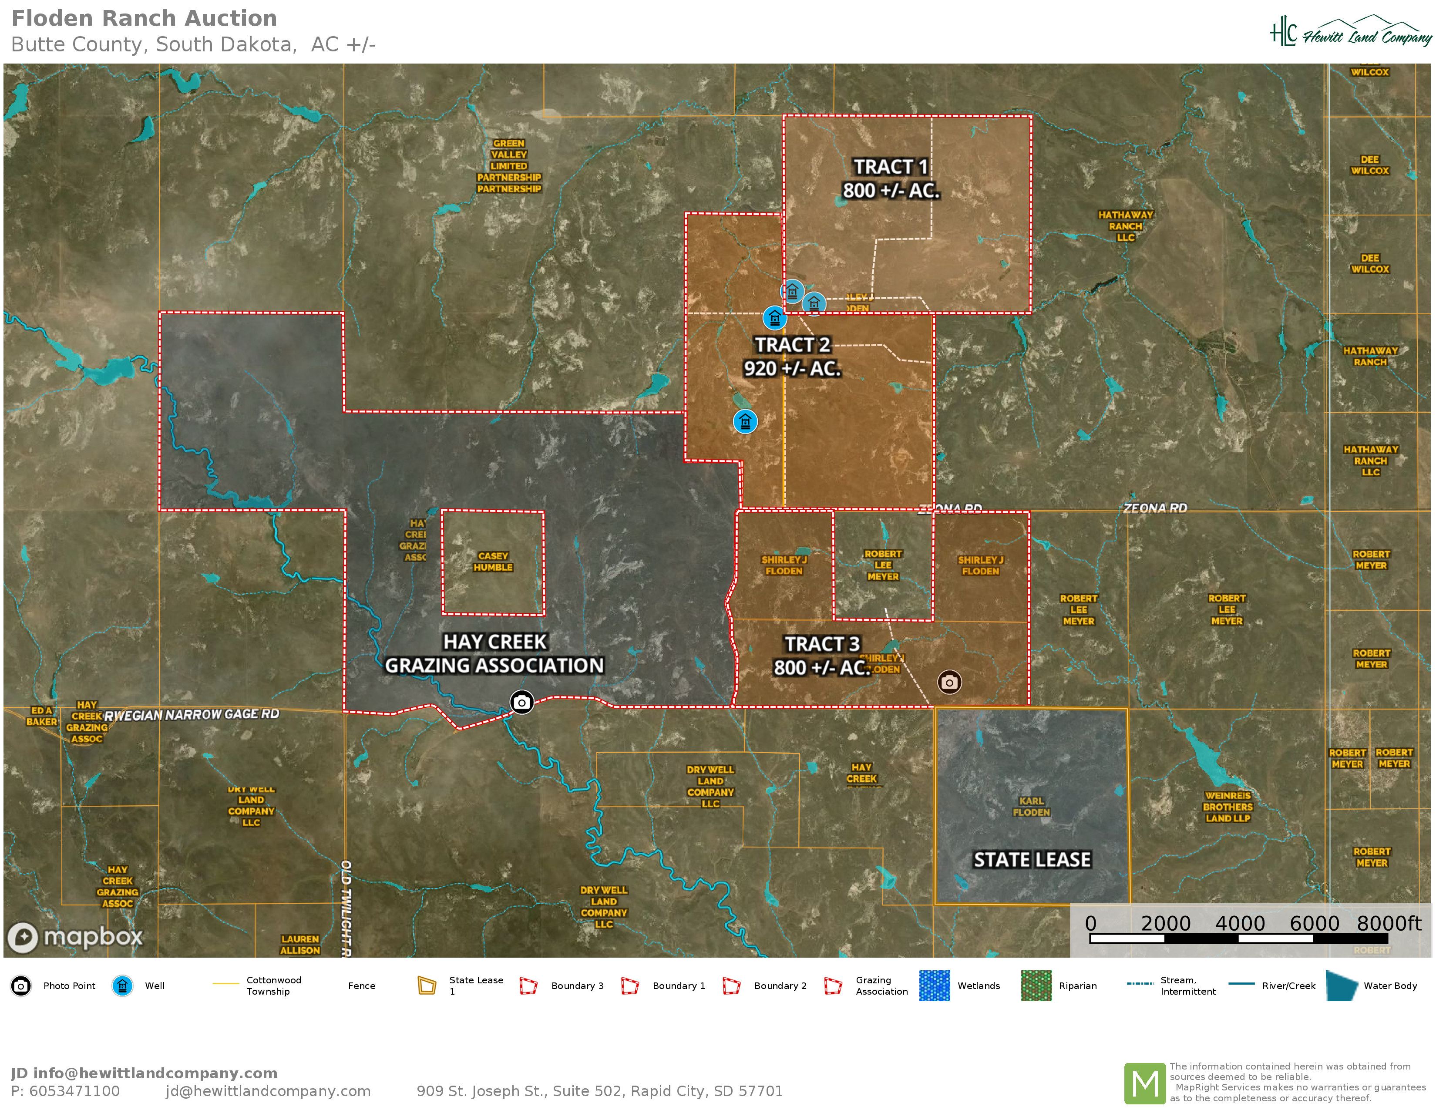Click the Photo Point legend icon

pyautogui.click(x=21, y=986)
